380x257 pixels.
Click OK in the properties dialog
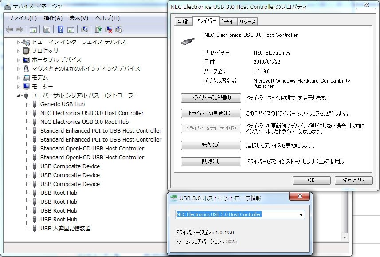[x=311, y=180]
